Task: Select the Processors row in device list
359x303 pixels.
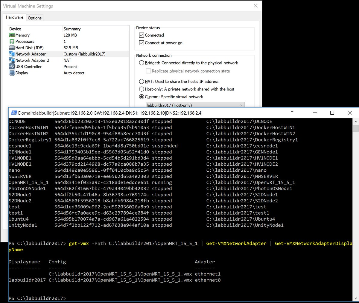Action: [x=69, y=41]
